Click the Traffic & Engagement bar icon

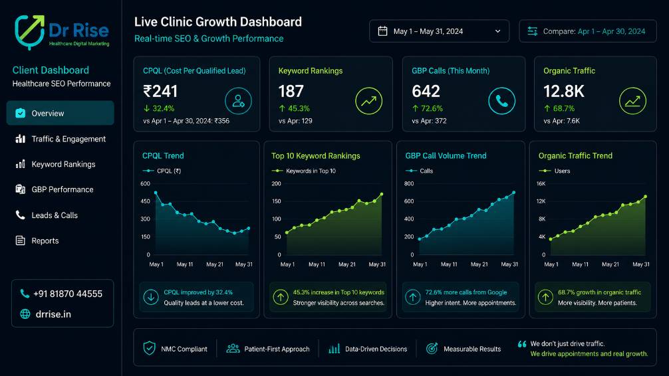[20, 139]
